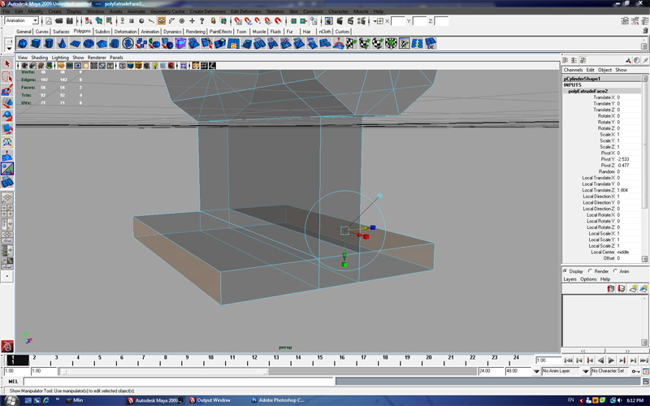Viewport: 650px width, 406px height.
Task: Open the Channels menu in Channel Box
Action: 573,70
